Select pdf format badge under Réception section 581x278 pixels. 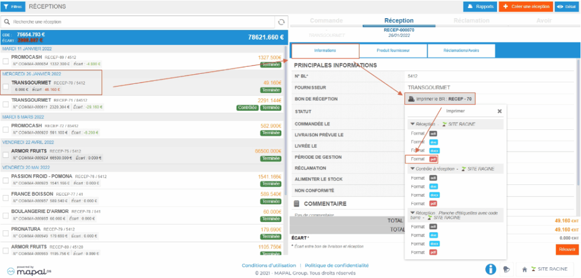[433, 159]
